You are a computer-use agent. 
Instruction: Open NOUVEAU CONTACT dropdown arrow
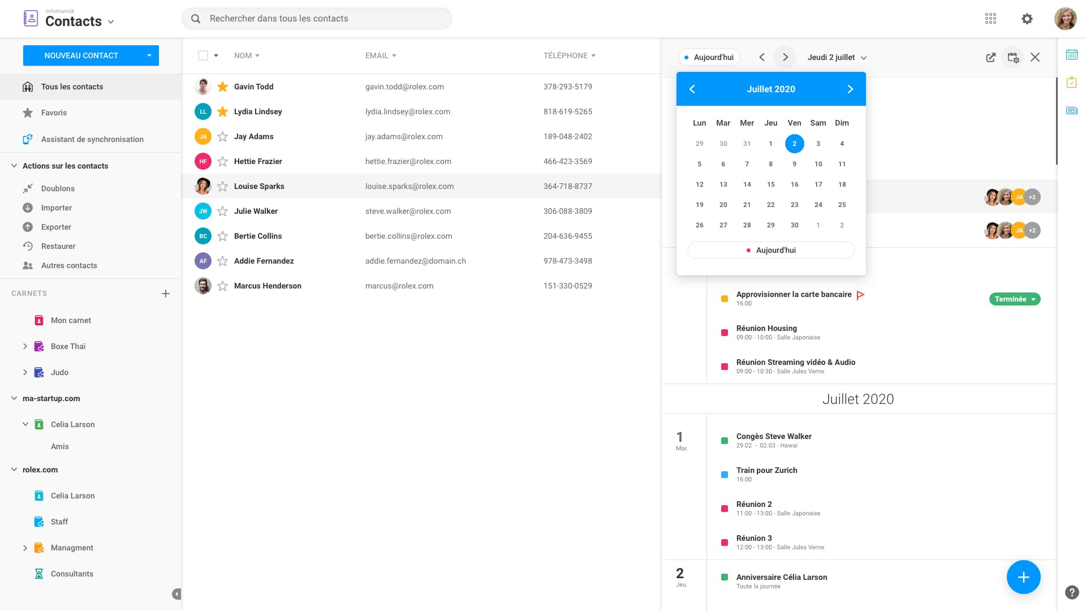[x=149, y=55]
